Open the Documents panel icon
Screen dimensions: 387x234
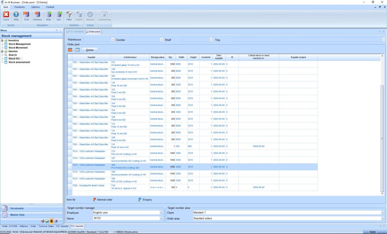5,208
